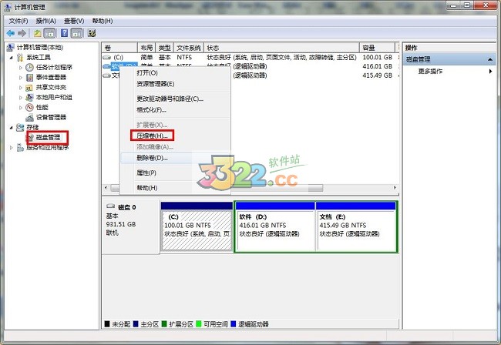Click the Forward arrow toolbar icon
The image size is (501, 345).
(x=23, y=34)
